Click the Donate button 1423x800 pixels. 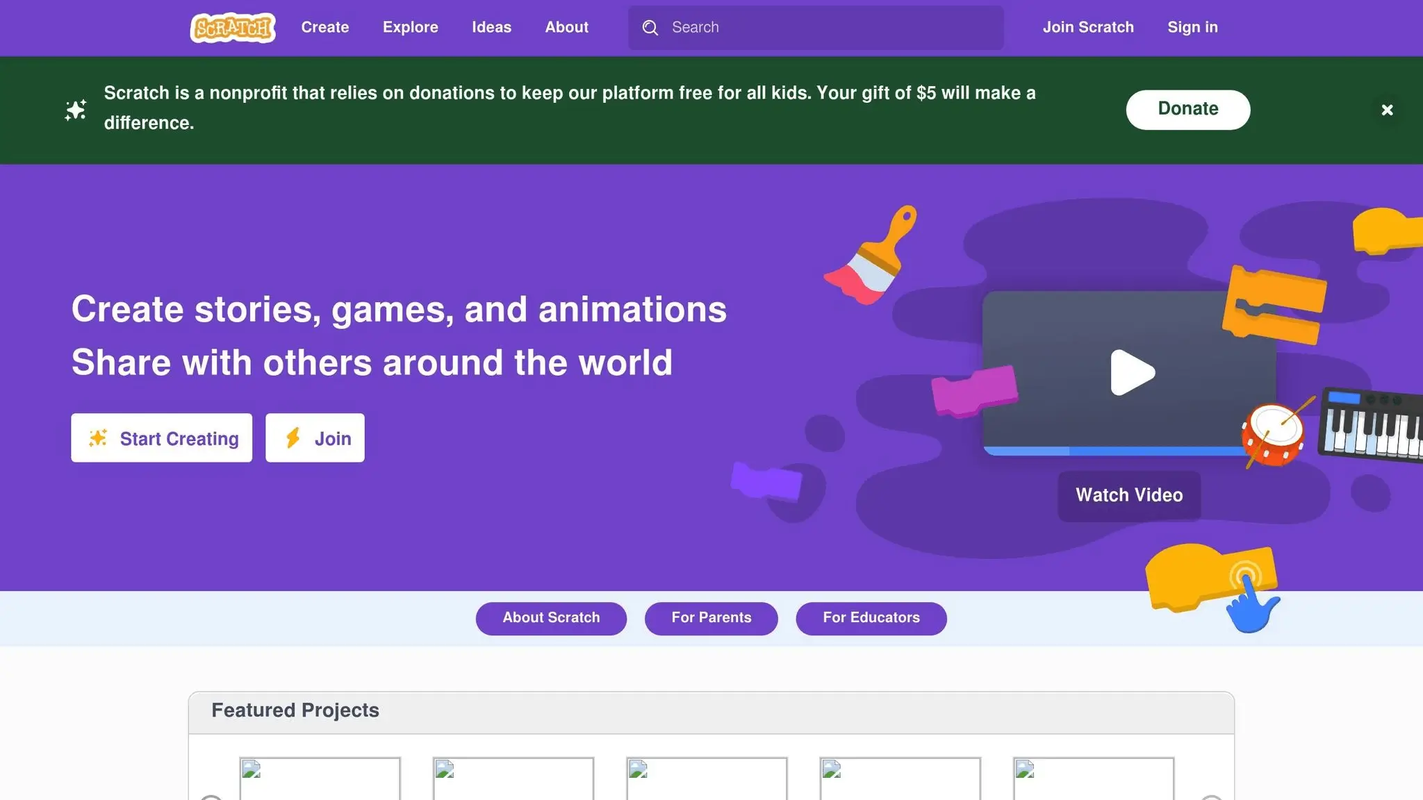click(1187, 109)
